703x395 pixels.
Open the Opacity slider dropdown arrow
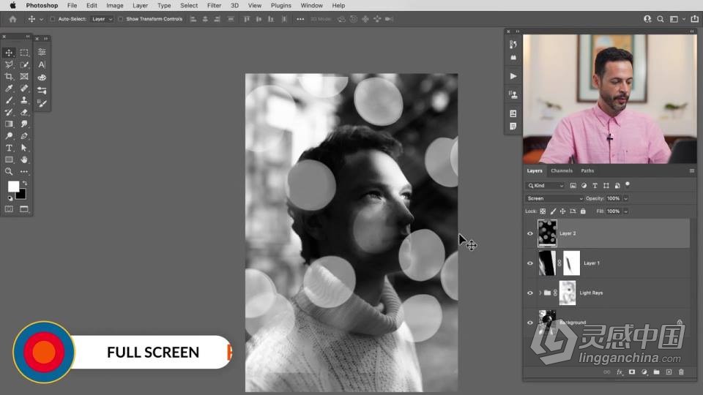(x=626, y=198)
